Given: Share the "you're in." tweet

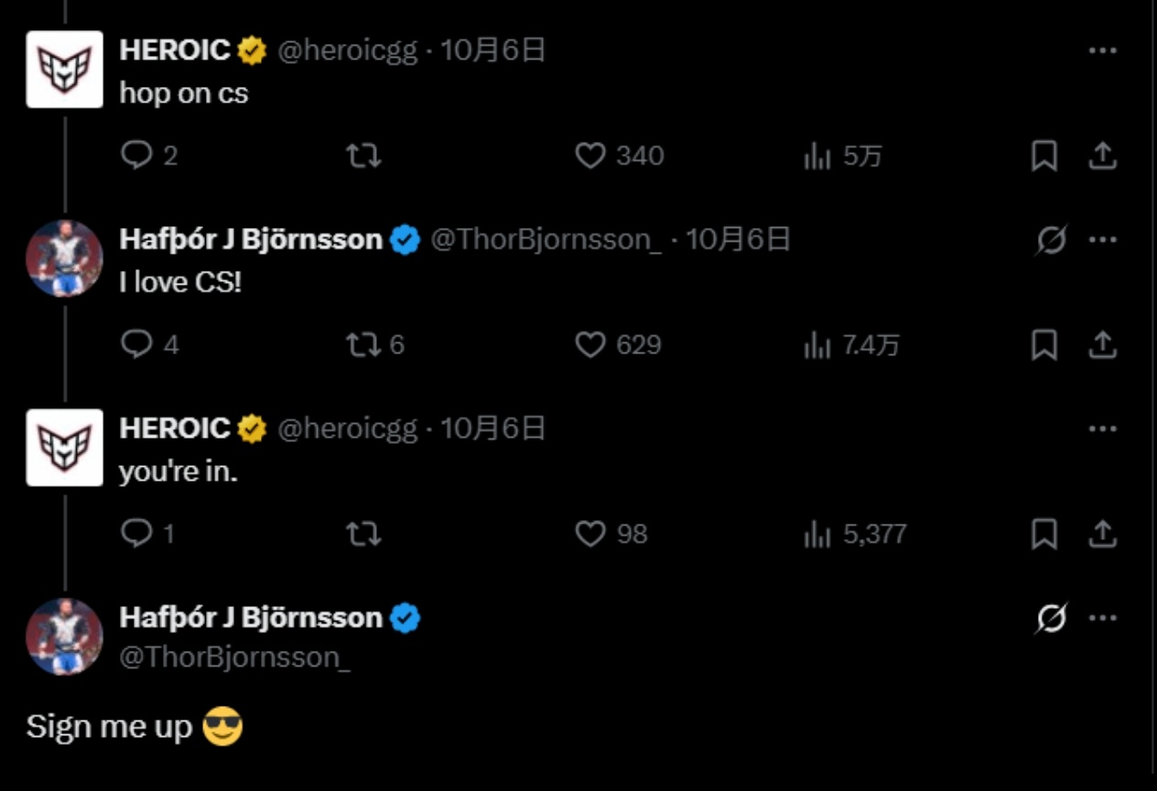Looking at the screenshot, I should coord(1103,534).
